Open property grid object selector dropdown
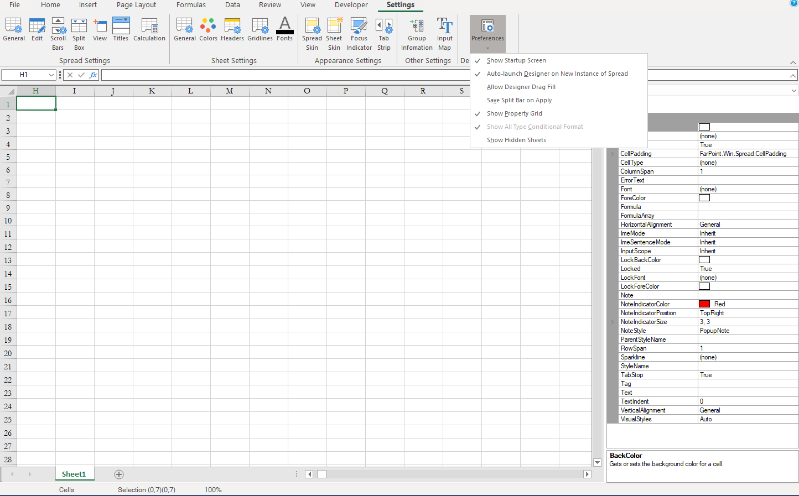Viewport: 799px width, 496px height. [x=793, y=90]
